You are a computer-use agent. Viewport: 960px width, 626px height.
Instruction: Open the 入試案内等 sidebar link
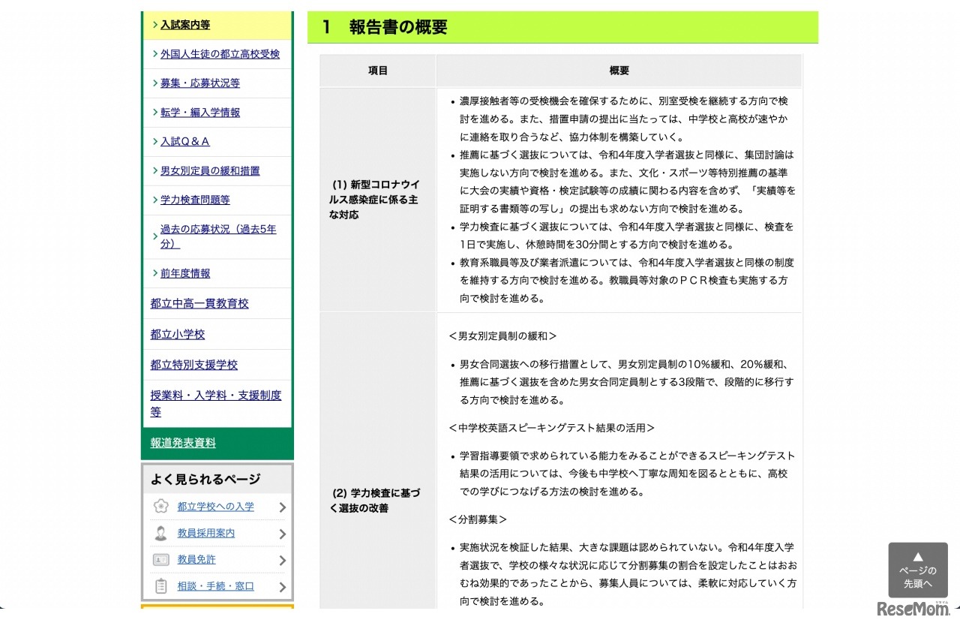click(185, 25)
